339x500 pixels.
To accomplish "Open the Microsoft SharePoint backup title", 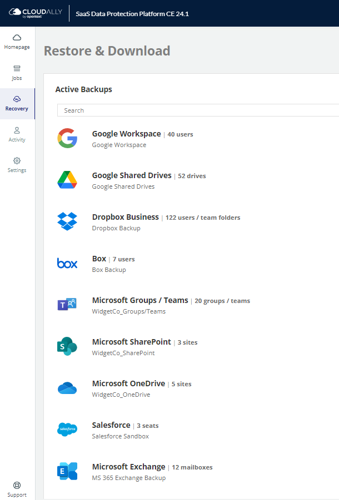I will coord(132,342).
